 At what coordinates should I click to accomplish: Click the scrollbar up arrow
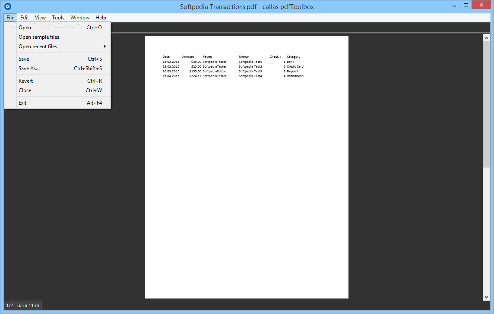486,38
